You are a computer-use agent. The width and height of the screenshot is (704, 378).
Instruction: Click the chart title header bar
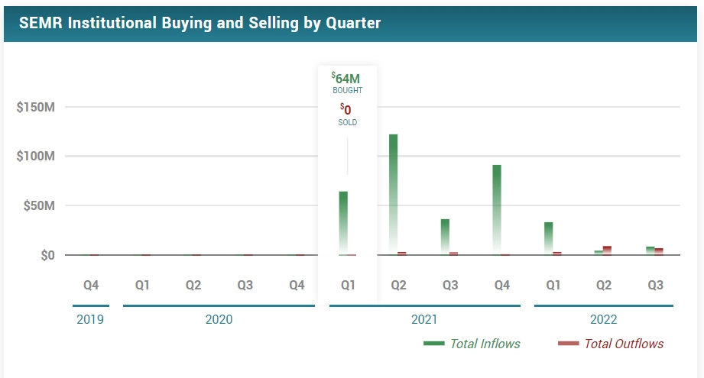[352, 22]
